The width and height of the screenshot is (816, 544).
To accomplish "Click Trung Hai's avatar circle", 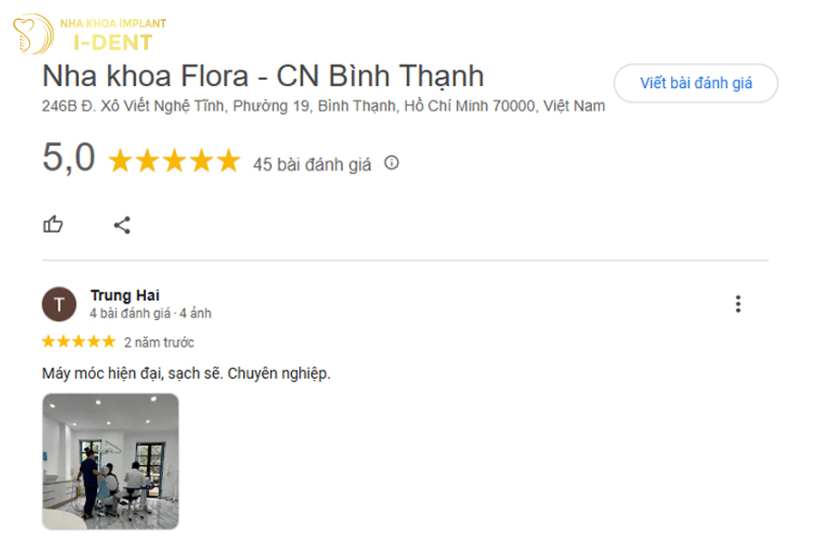I will tap(59, 304).
